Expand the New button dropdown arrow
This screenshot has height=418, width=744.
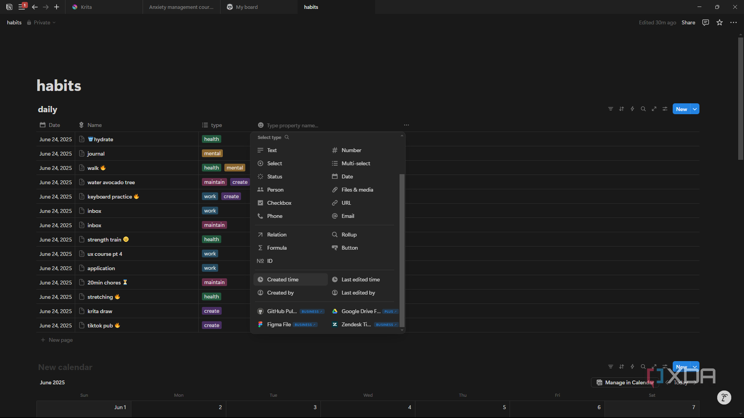pos(695,109)
